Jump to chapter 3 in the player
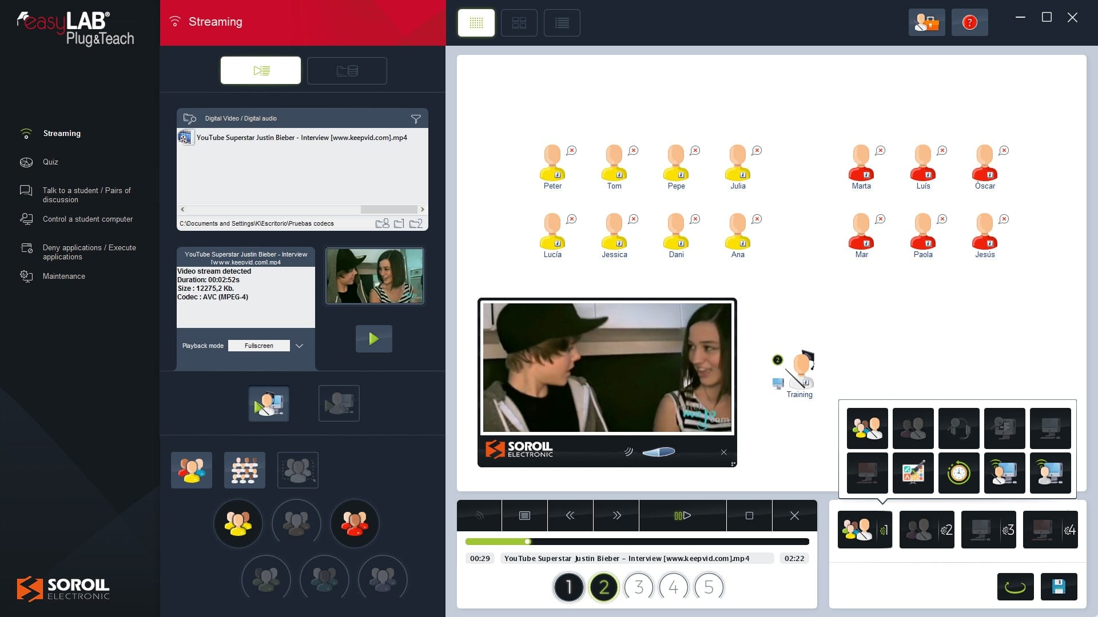The width and height of the screenshot is (1098, 617). click(x=639, y=587)
